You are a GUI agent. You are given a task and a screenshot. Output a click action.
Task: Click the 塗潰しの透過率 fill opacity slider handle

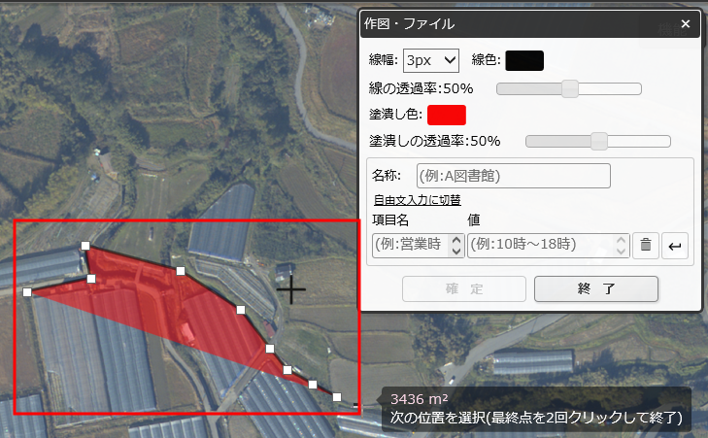tap(599, 142)
